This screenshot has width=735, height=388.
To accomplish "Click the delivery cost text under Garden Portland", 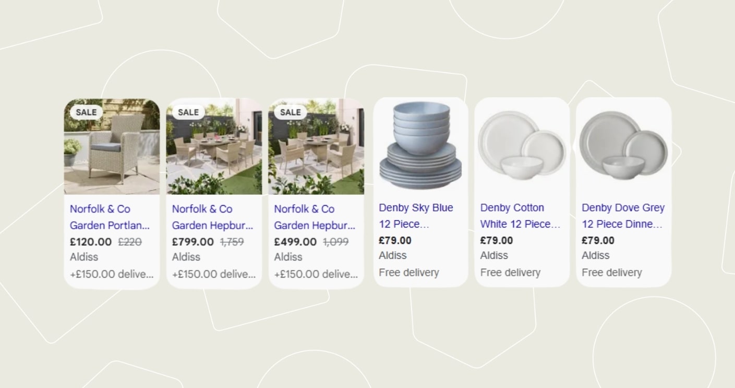I will tap(112, 274).
